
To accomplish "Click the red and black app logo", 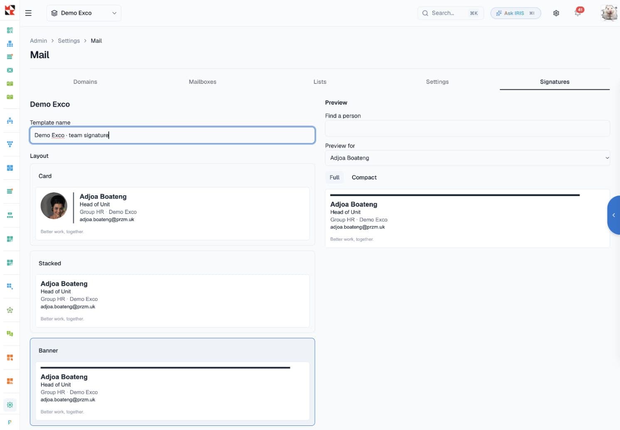I will pos(10,10).
